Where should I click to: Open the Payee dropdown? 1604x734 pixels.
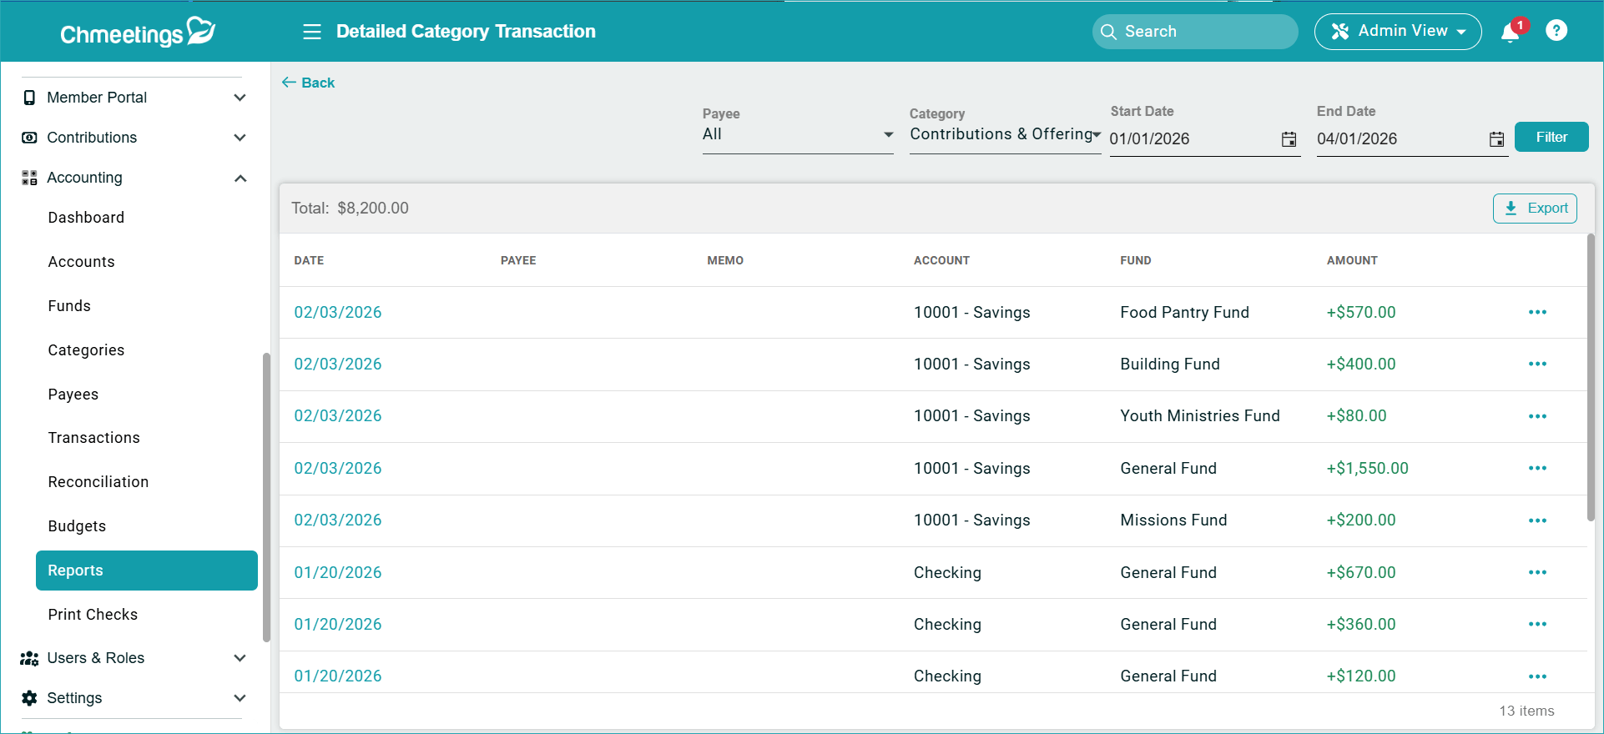click(x=798, y=134)
